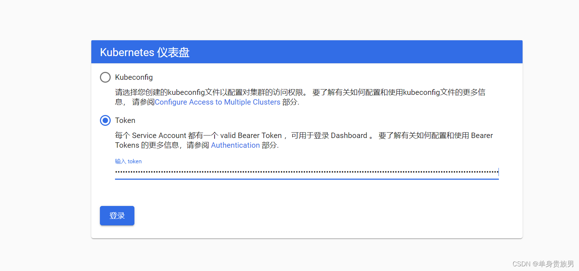Select the Token radio button
The image size is (579, 271).
[105, 120]
